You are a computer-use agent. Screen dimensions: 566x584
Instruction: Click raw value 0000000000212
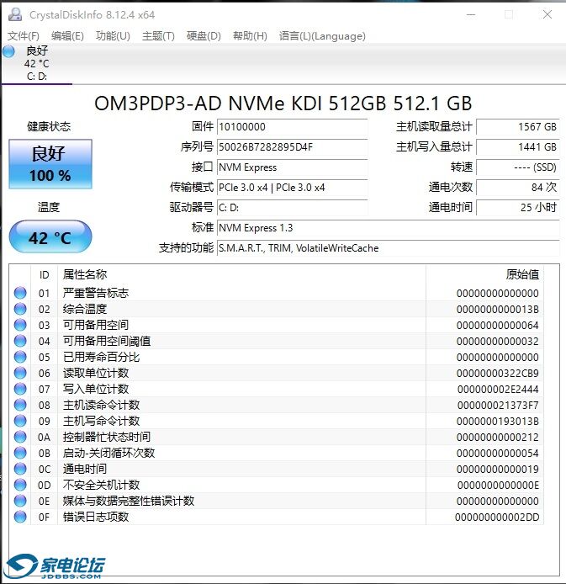498,438
